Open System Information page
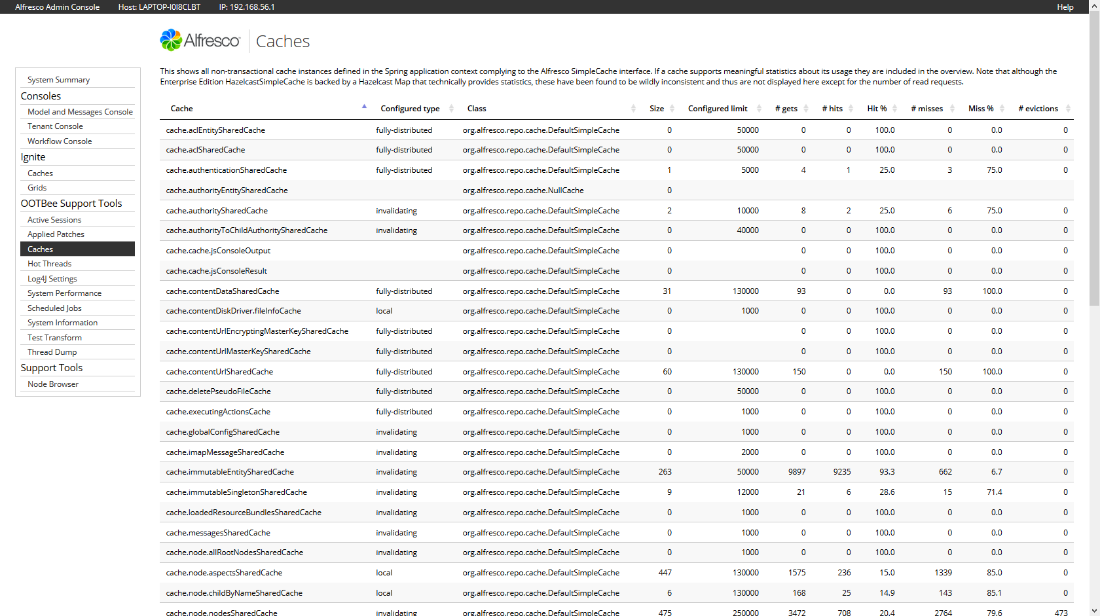The height and width of the screenshot is (616, 1100). coord(62,323)
